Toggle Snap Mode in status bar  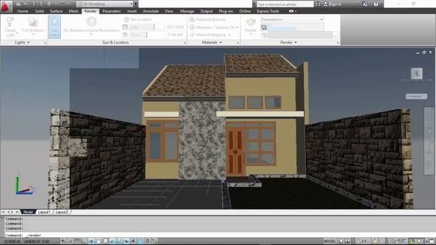71,242
